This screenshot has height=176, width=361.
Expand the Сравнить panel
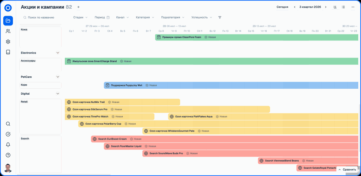347,170
